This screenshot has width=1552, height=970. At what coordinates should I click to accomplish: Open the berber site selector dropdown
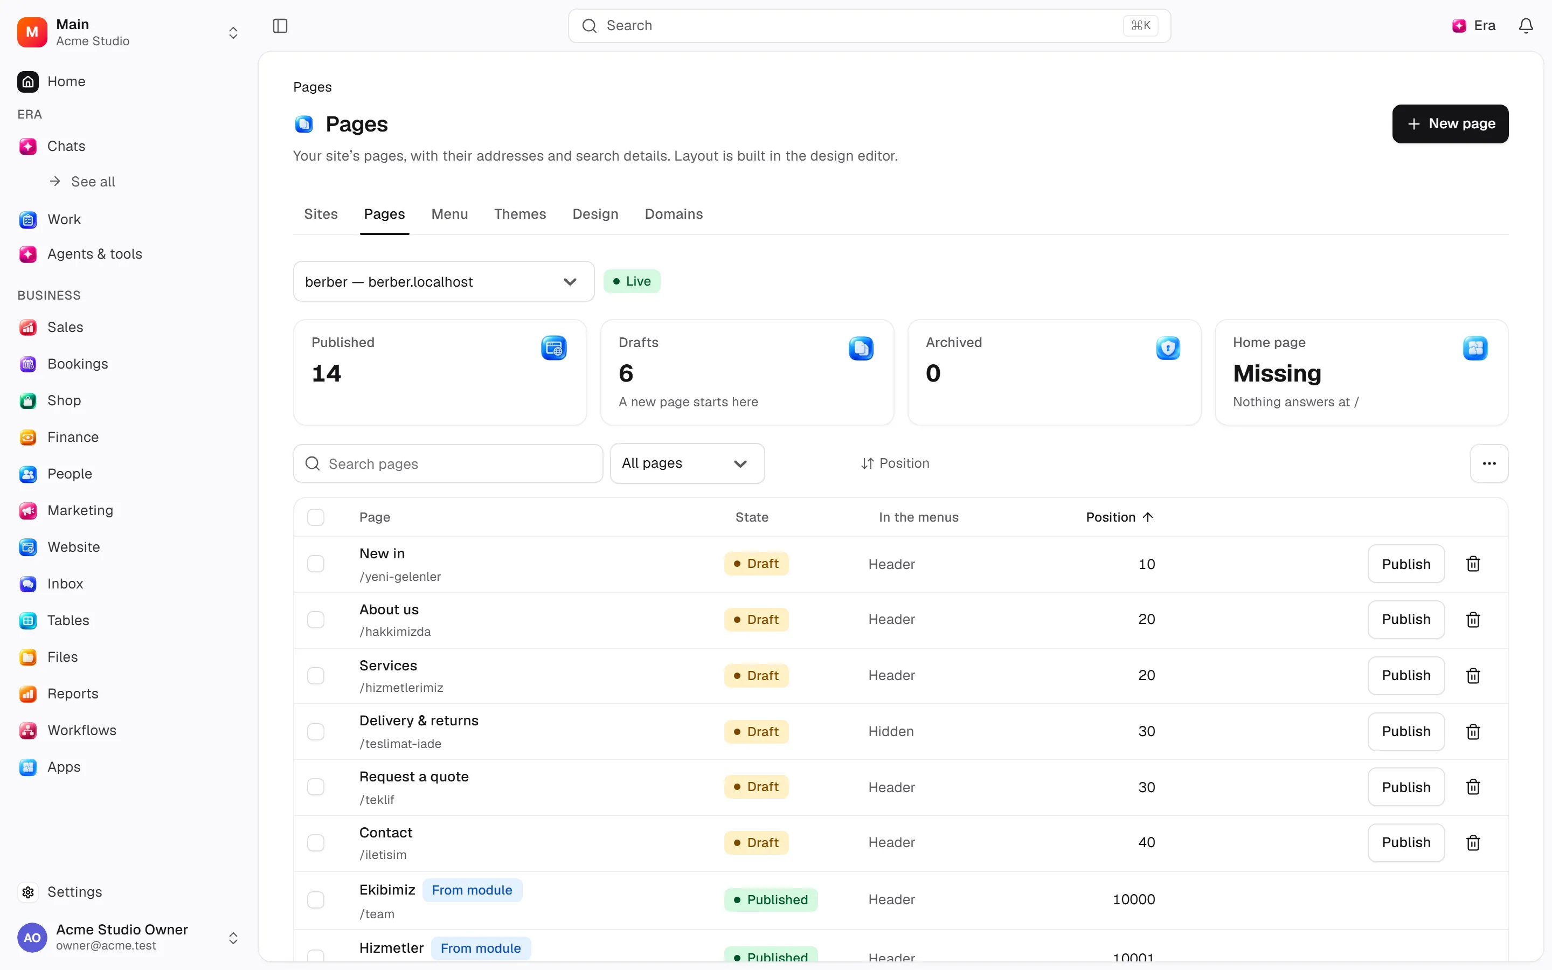point(443,282)
